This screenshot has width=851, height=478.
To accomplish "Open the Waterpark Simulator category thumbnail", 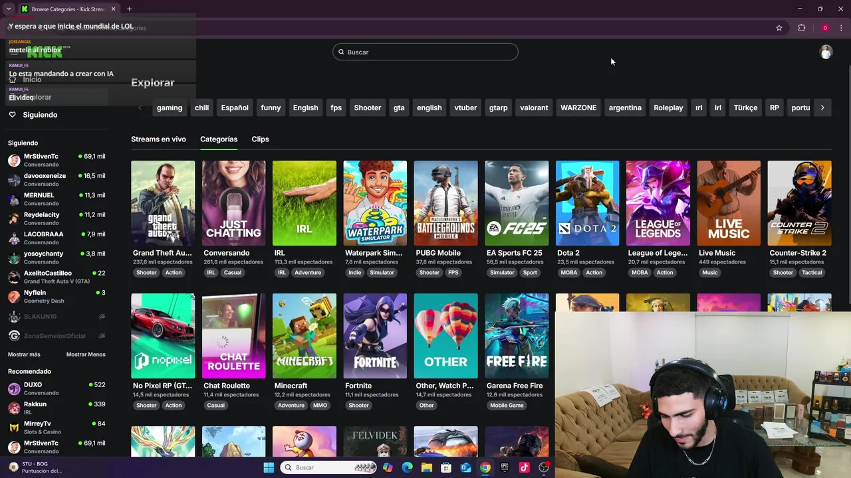I will (x=375, y=203).
